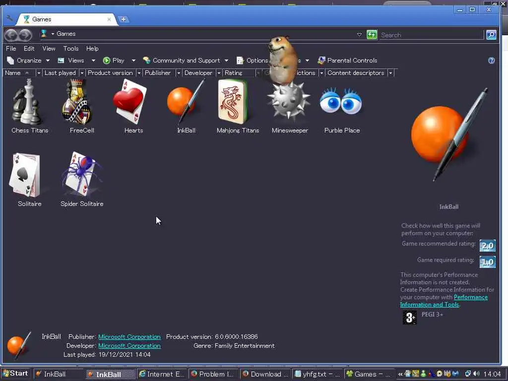Sort by Rating column header
This screenshot has width=508, height=381.
[239, 73]
